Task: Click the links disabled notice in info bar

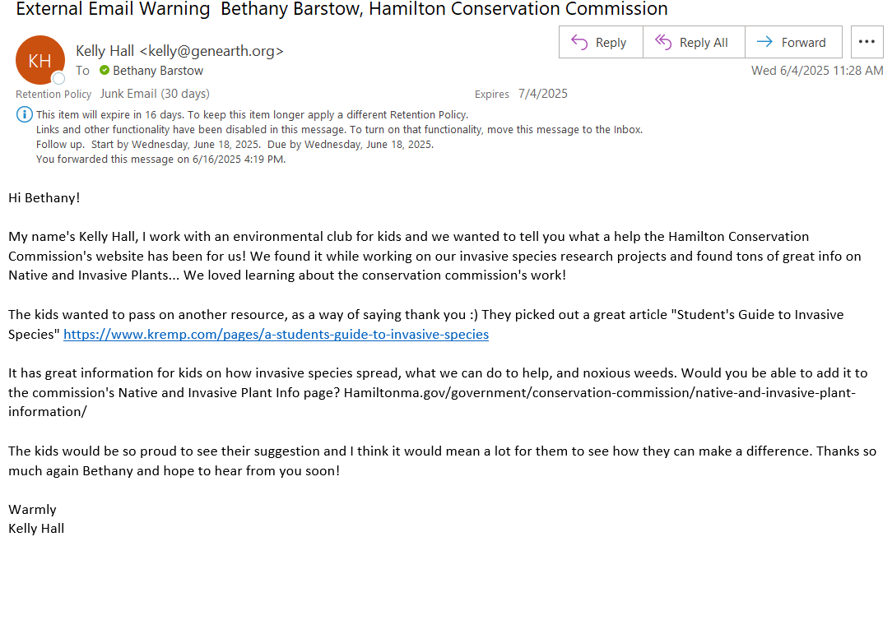Action: (x=339, y=130)
